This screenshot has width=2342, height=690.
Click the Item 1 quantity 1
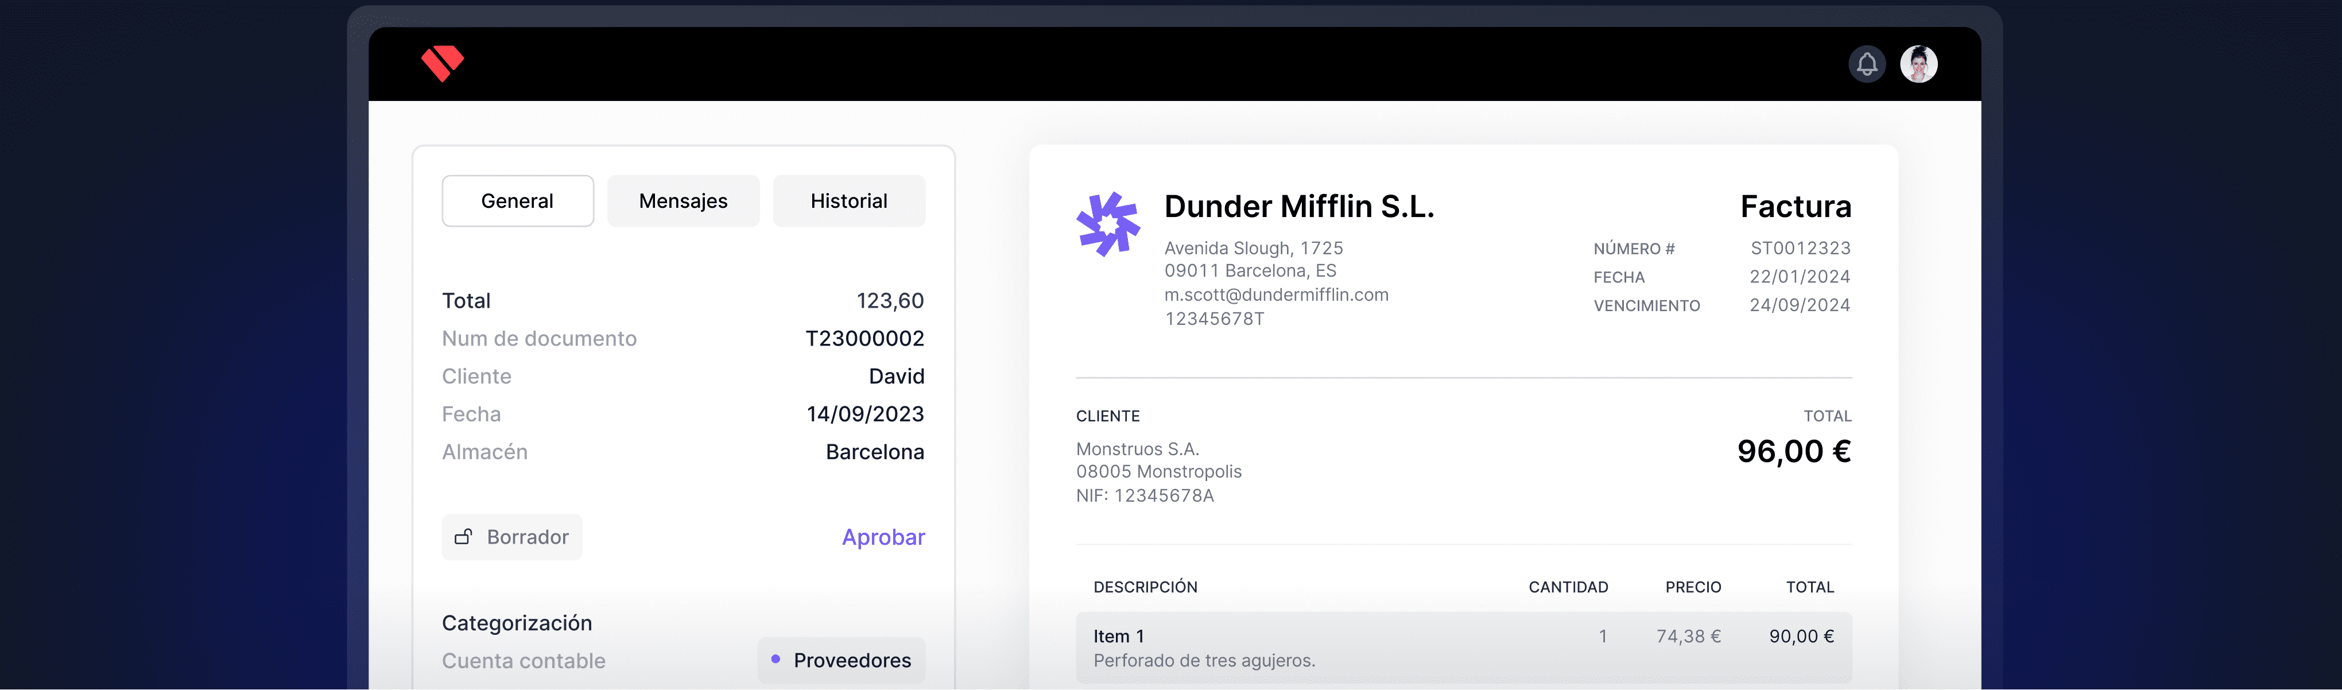point(1603,637)
